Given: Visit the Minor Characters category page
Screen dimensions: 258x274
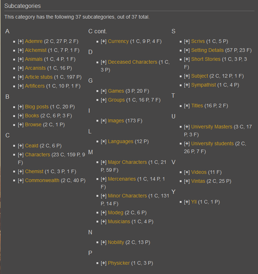Looking at the screenshot, I should click(x=127, y=196).
